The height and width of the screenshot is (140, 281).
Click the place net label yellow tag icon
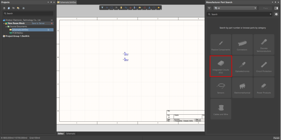tap(140, 8)
